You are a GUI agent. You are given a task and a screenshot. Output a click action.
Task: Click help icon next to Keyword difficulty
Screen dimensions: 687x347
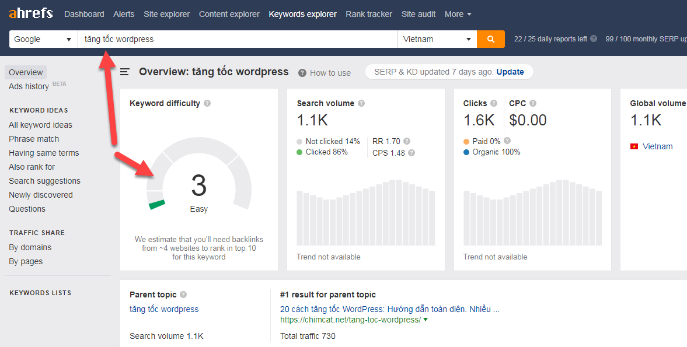[x=207, y=103]
